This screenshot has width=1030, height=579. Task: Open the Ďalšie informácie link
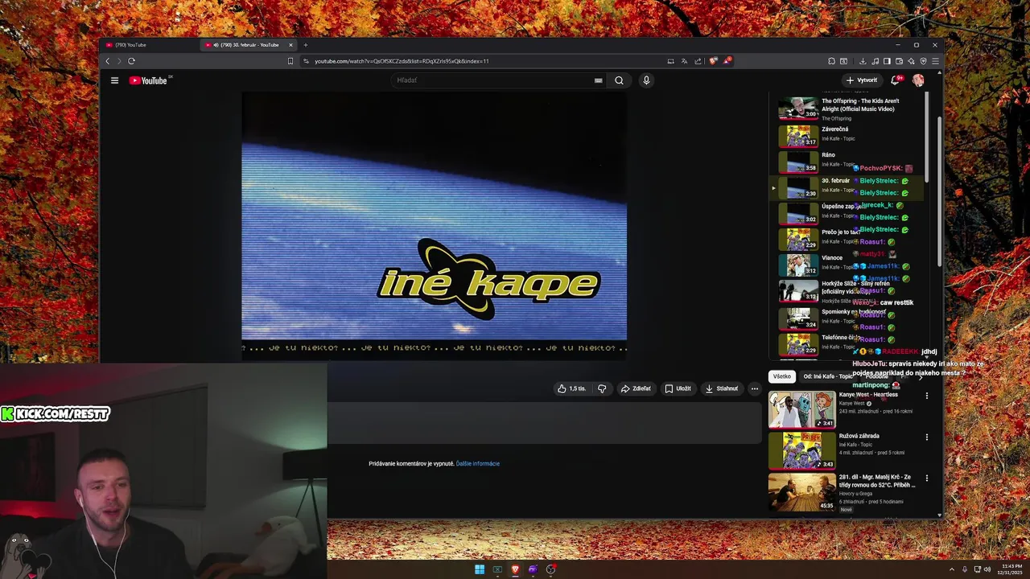pyautogui.click(x=478, y=464)
